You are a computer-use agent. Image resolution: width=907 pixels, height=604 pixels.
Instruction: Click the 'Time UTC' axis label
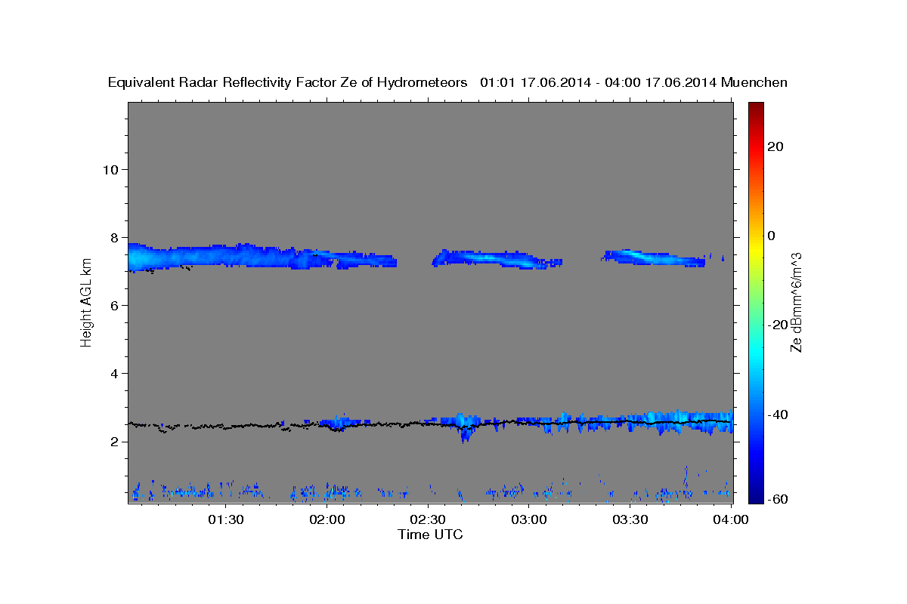tap(430, 535)
